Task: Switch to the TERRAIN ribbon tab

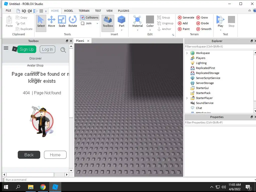Action: click(x=84, y=11)
